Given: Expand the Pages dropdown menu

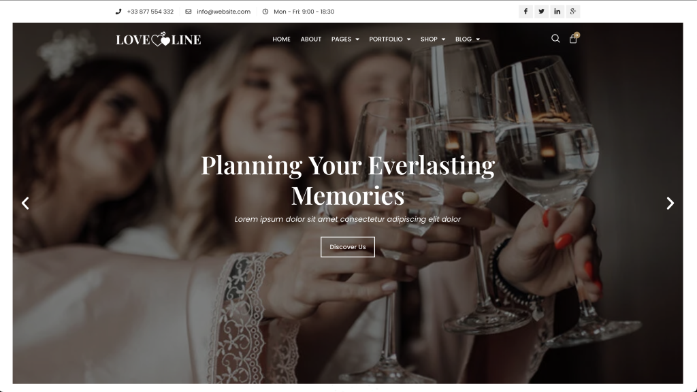Looking at the screenshot, I should [345, 39].
